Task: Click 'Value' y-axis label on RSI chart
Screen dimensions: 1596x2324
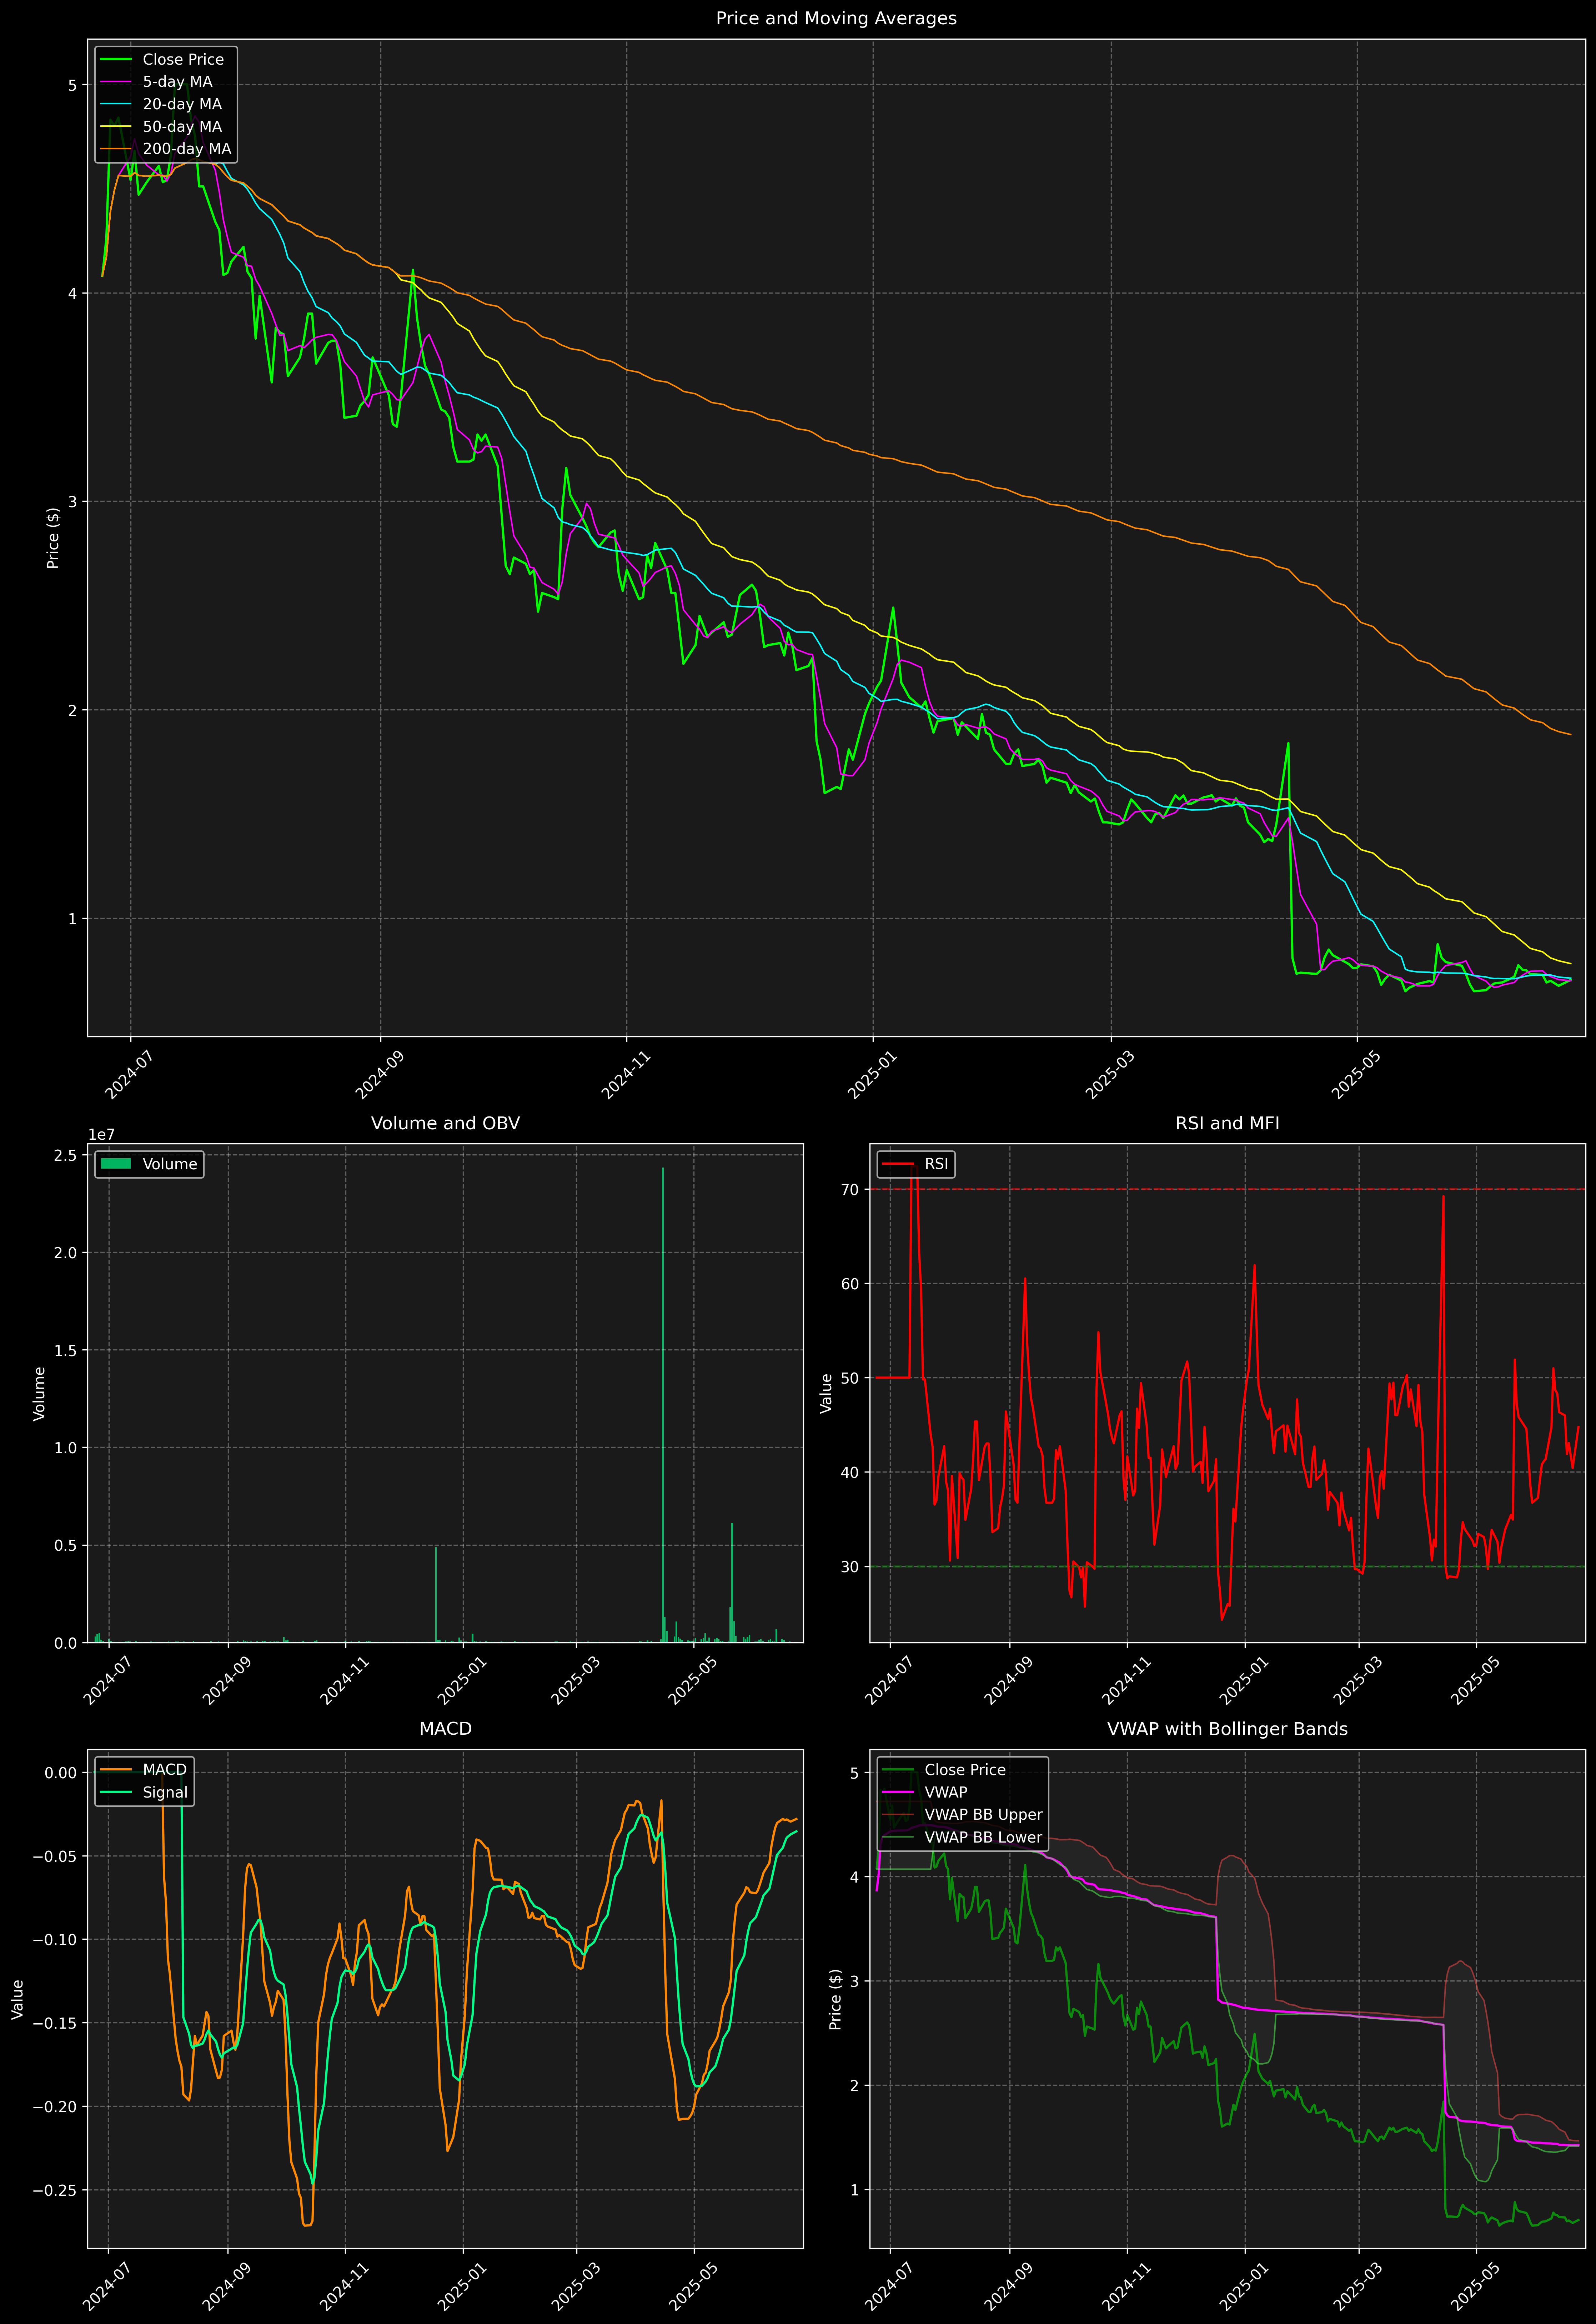Action: tap(826, 1393)
